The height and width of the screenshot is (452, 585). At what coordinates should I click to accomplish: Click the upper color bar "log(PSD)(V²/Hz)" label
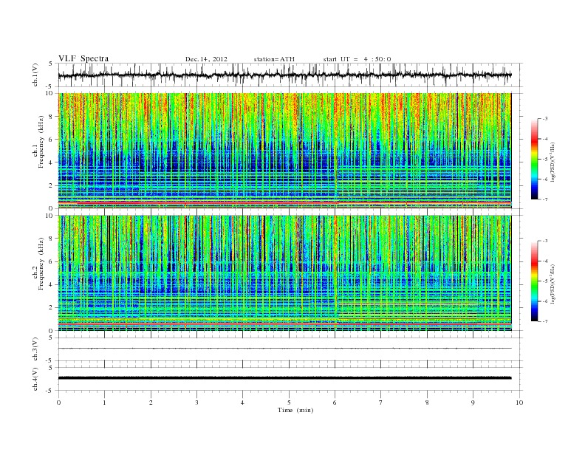point(552,162)
